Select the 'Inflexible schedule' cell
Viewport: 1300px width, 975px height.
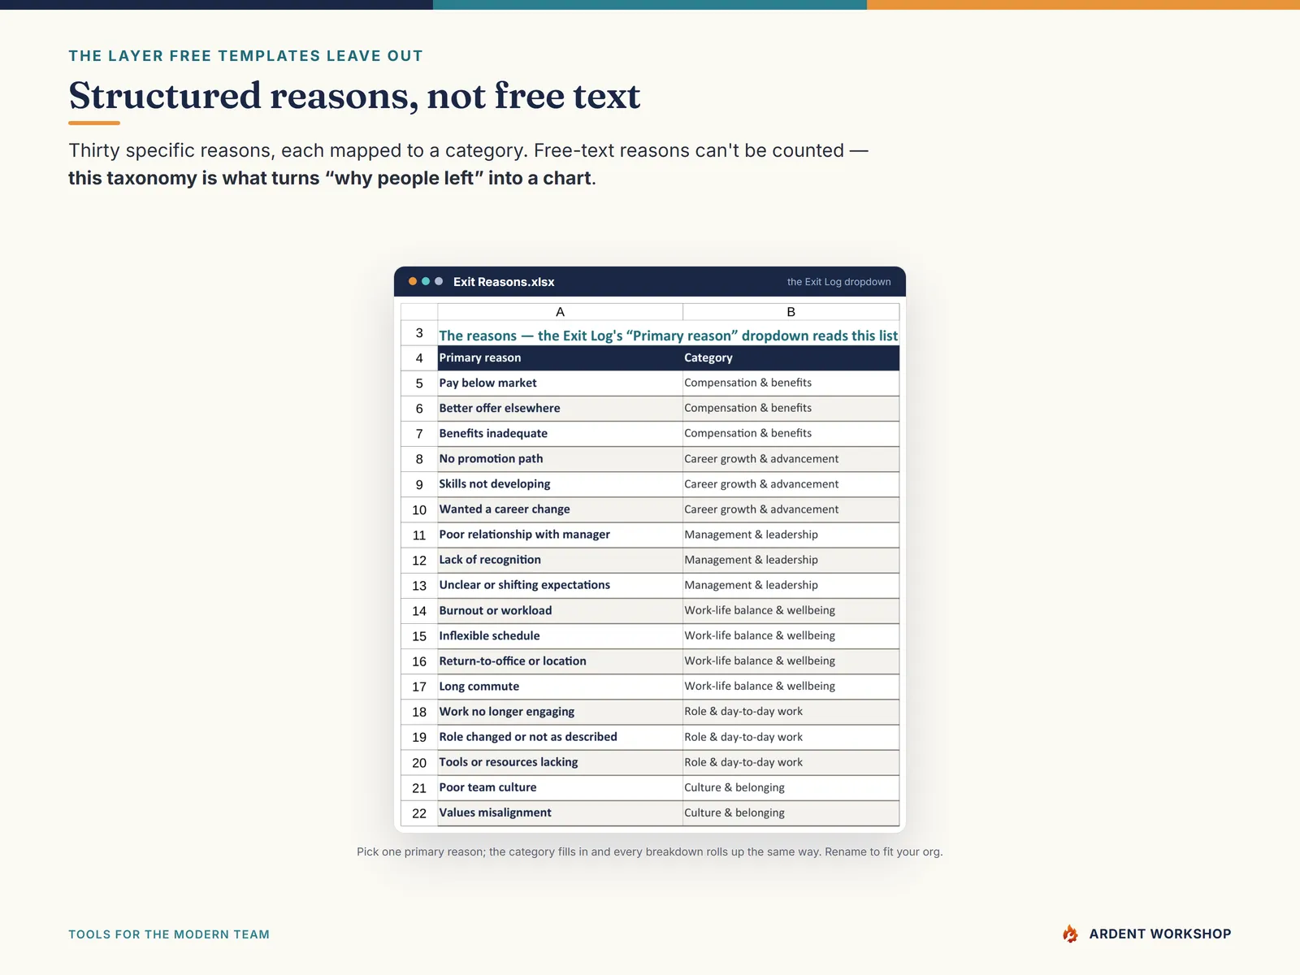[560, 636]
